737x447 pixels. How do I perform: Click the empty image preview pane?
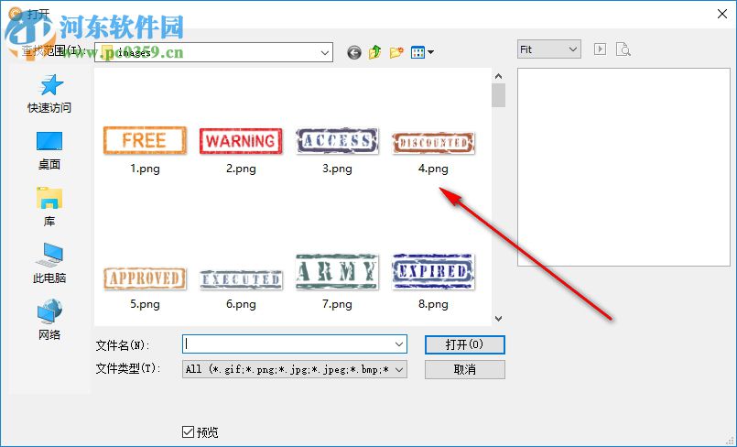(623, 168)
